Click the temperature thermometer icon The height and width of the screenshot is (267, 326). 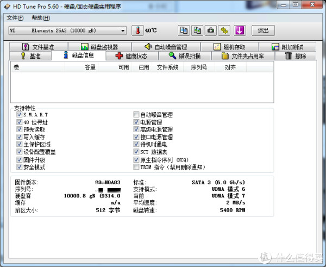click(137, 30)
